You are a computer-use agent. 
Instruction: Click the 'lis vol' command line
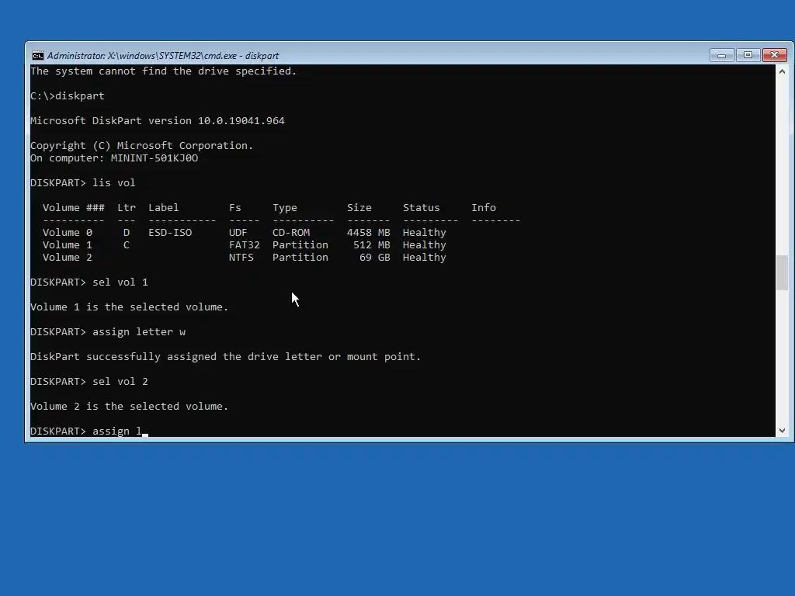pyautogui.click(x=82, y=183)
